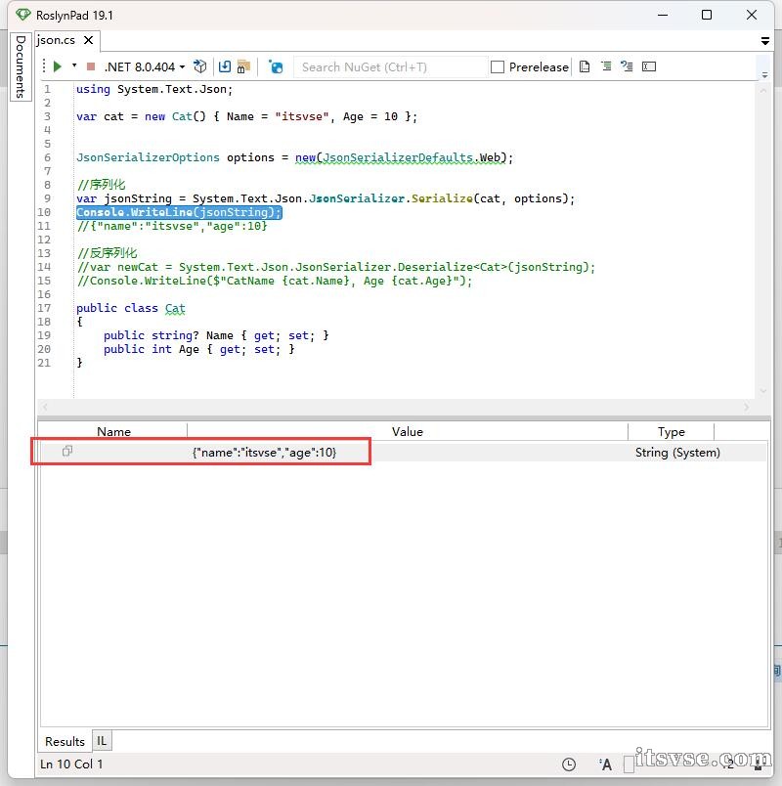The image size is (782, 786).
Task: Sort results by the Name column header
Action: (x=113, y=431)
